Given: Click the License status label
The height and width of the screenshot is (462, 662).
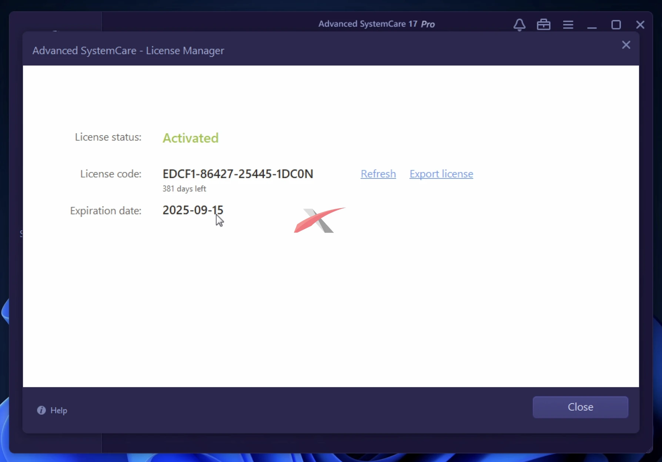Looking at the screenshot, I should (108, 137).
